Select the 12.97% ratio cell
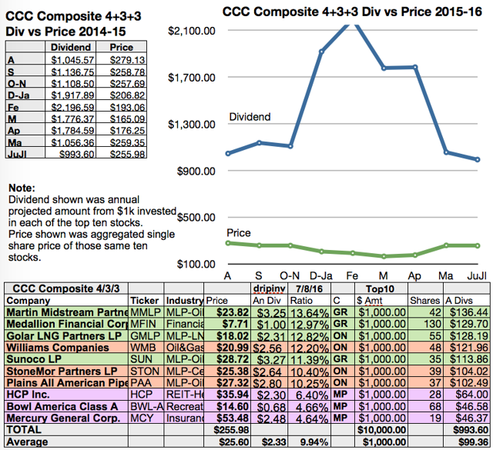 (x=310, y=324)
